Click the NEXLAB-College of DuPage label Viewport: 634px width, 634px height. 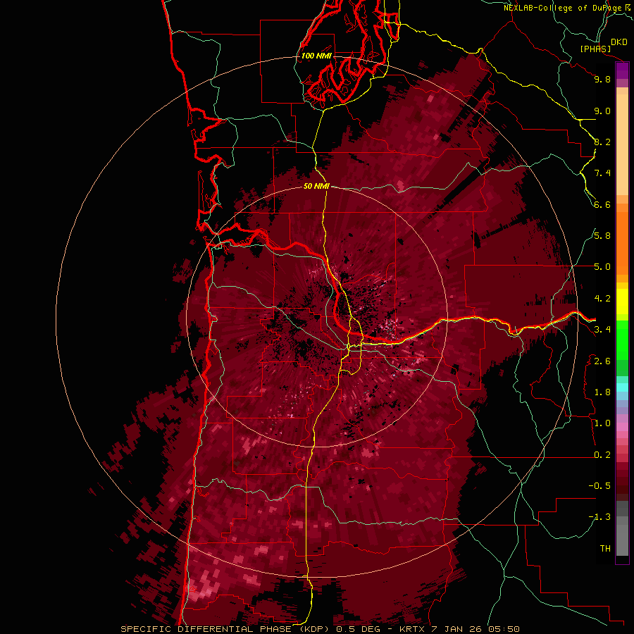(x=563, y=8)
